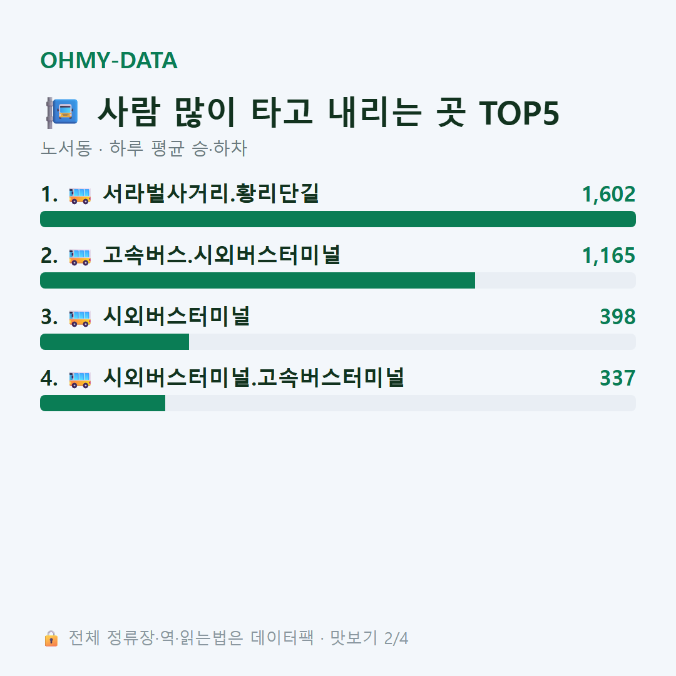Click the OHMY-DATA brand logo text
676x676 pixels.
[109, 60]
